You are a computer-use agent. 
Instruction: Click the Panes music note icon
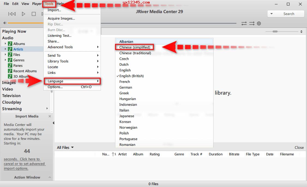[x=10, y=65]
